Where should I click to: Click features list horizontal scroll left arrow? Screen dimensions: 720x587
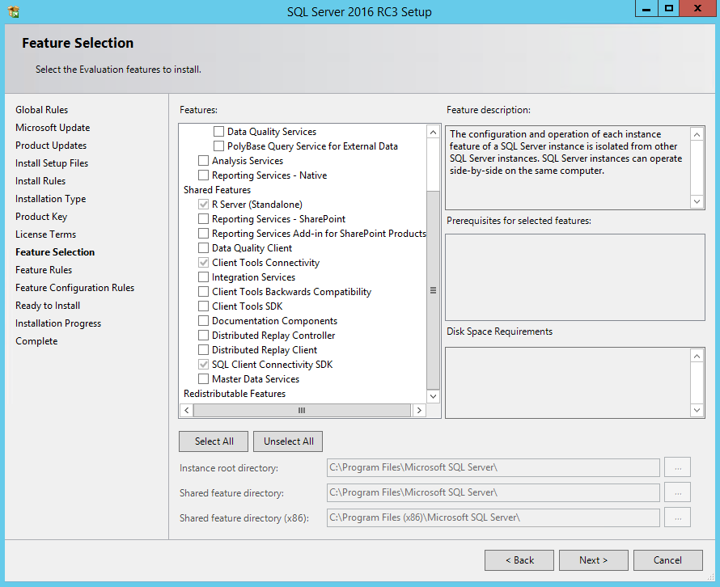(x=186, y=410)
